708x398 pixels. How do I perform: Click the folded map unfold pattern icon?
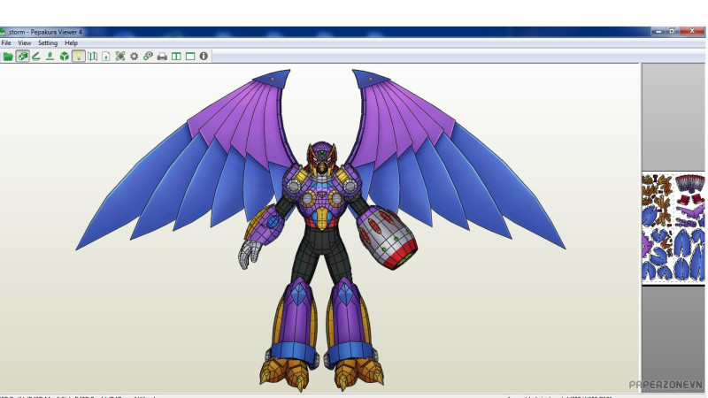[92, 57]
